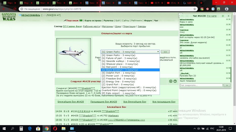This screenshot has width=236, height=132.
Task: Open Персонаж in the top menu
Action: point(72,20)
